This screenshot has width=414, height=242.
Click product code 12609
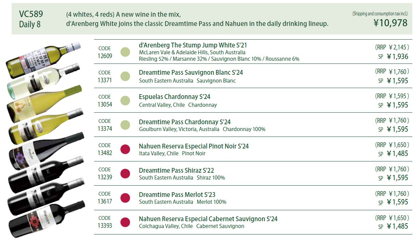[x=105, y=56]
